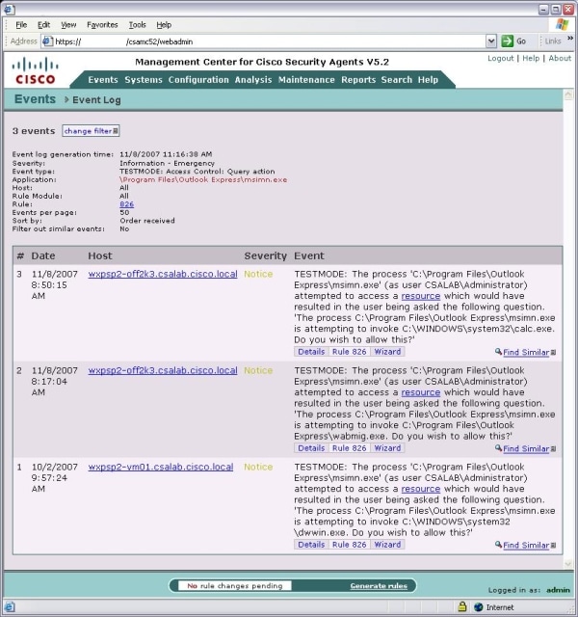Viewport: 578px width, 617px height.
Task: Open host link for event 3
Action: (x=163, y=274)
